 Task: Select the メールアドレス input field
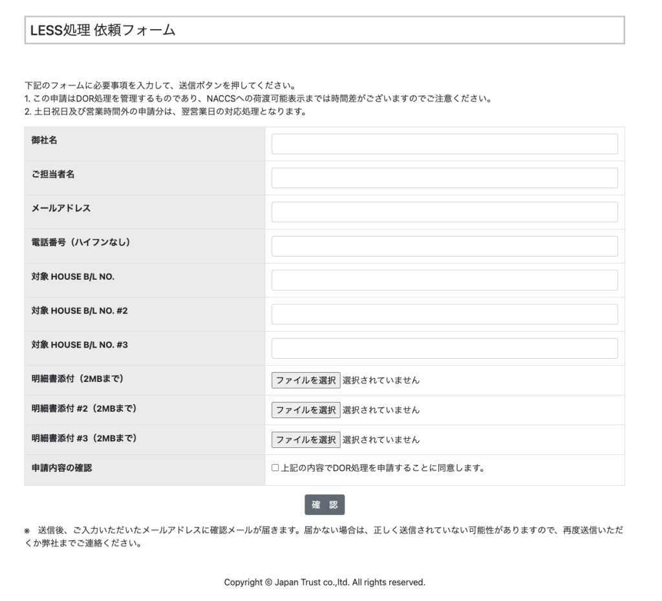(x=444, y=212)
